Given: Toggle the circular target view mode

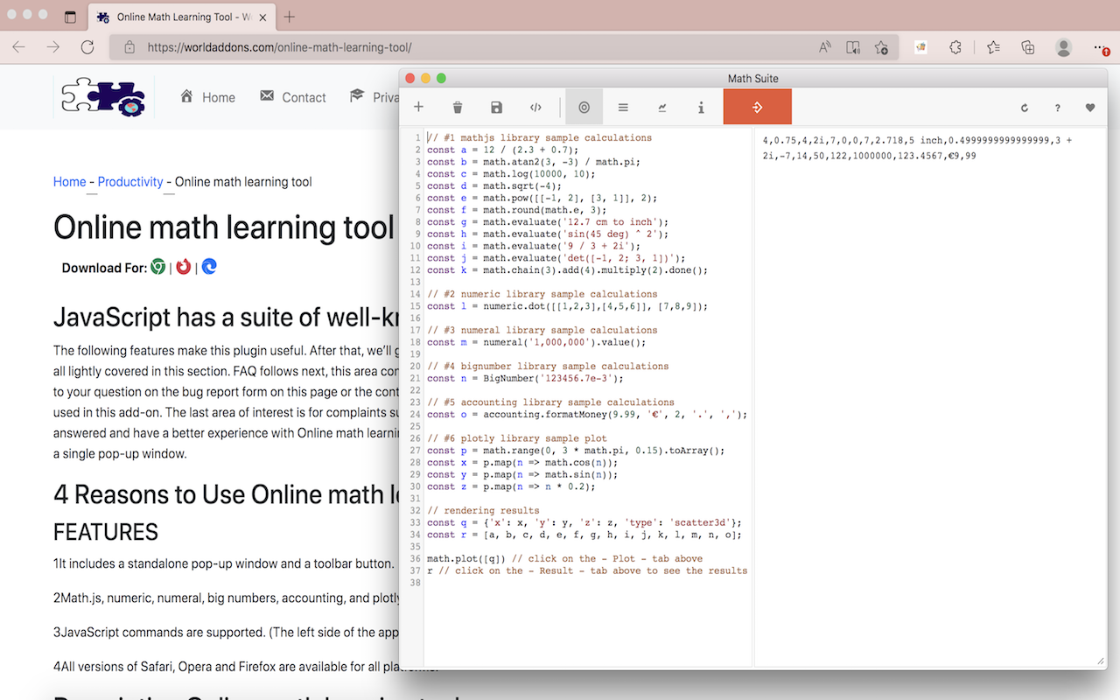Looking at the screenshot, I should pos(584,106).
